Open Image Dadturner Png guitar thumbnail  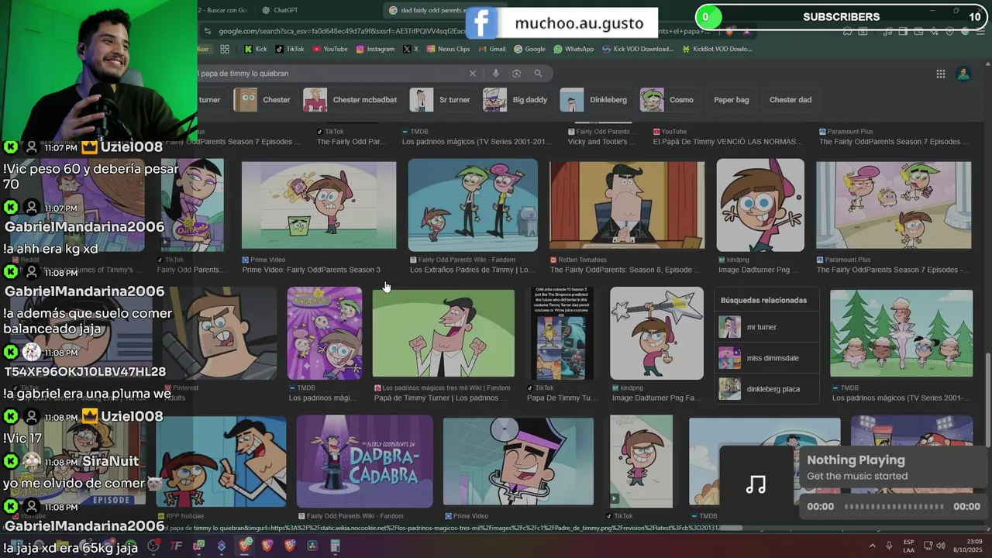656,333
